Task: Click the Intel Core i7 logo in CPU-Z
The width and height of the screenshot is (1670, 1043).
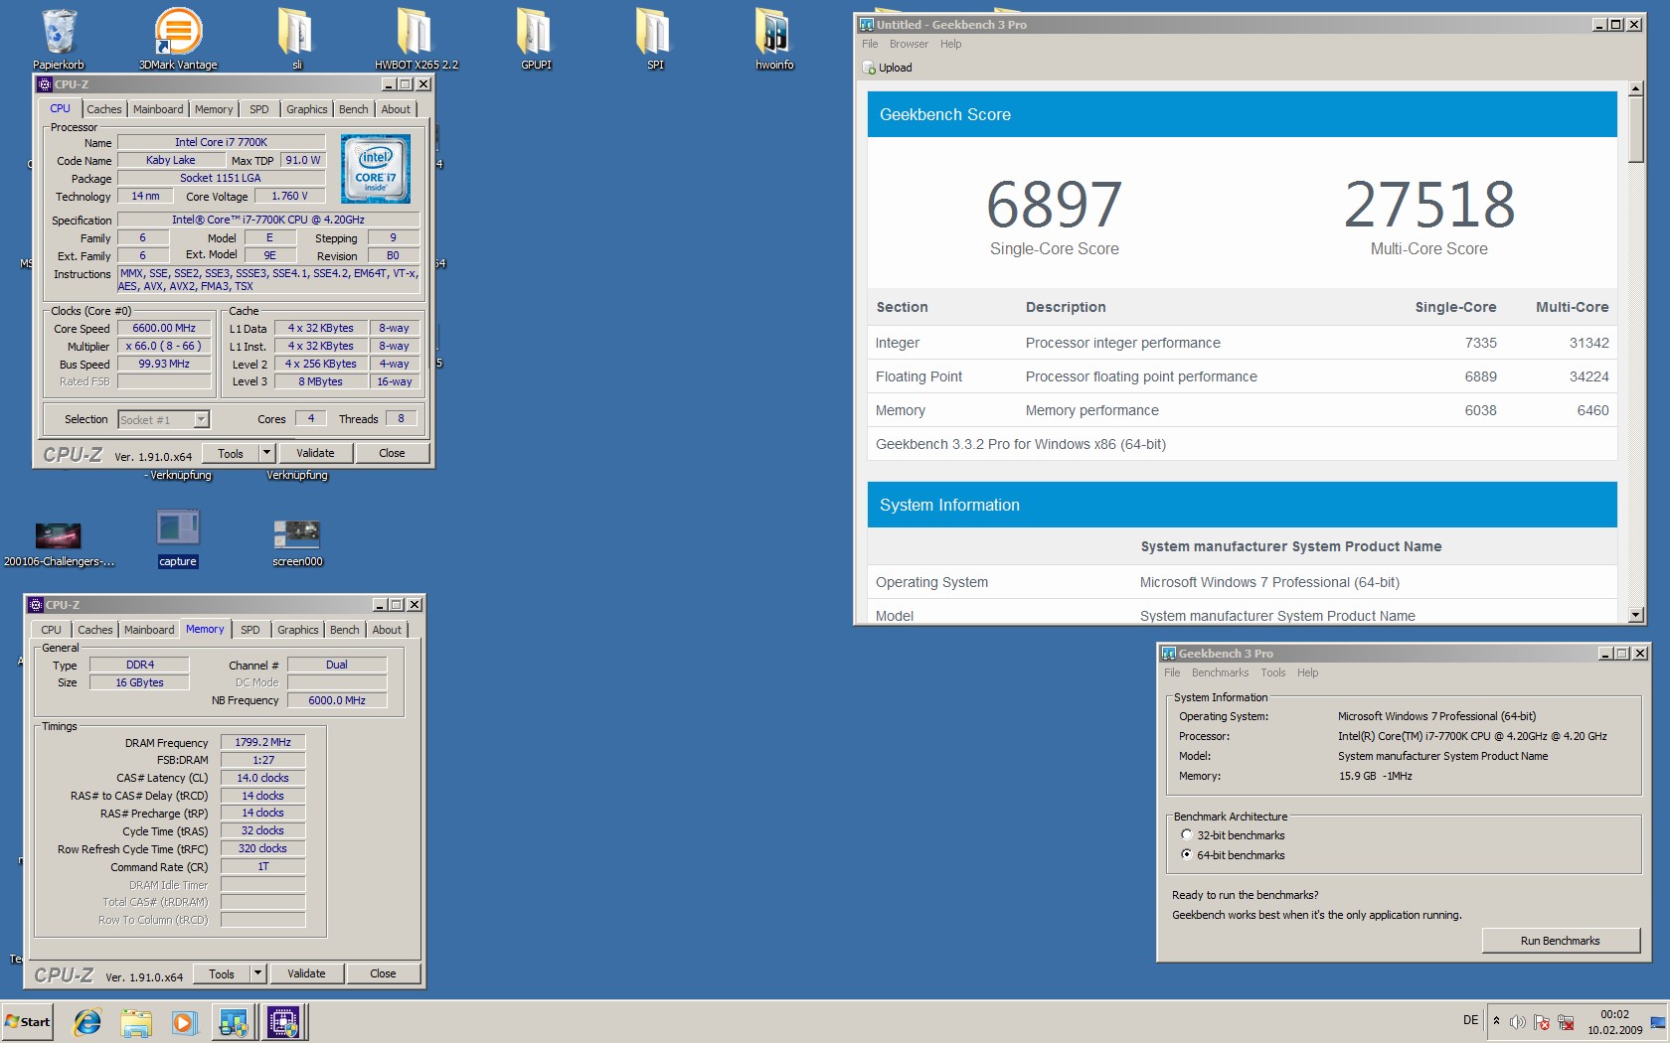Action: point(376,170)
